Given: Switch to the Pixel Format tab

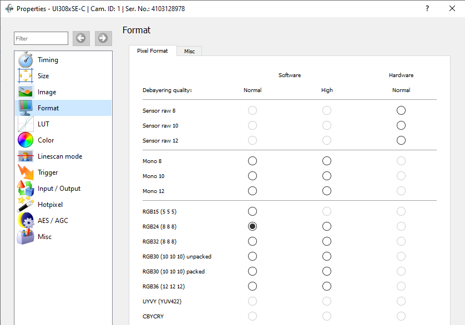Looking at the screenshot, I should pos(153,50).
